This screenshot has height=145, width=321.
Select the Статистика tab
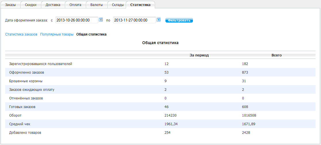[140, 5]
